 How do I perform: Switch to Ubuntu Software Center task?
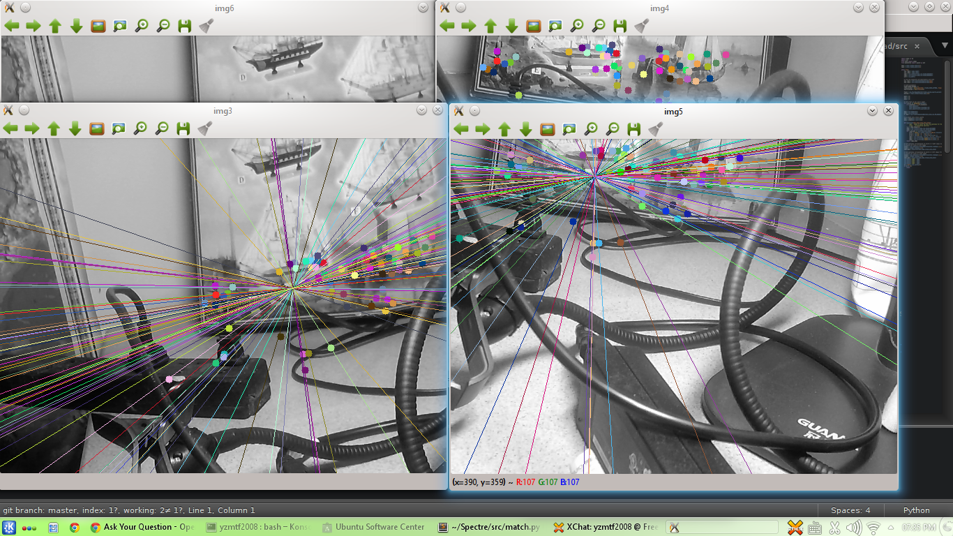(x=373, y=527)
